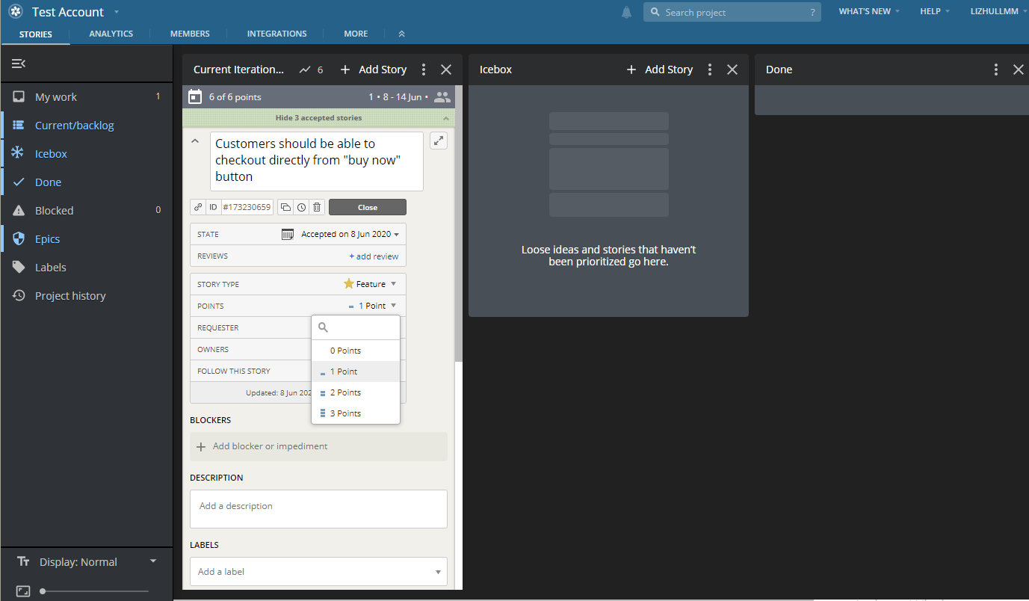Collapse the story with the chevron arrow

(195, 141)
